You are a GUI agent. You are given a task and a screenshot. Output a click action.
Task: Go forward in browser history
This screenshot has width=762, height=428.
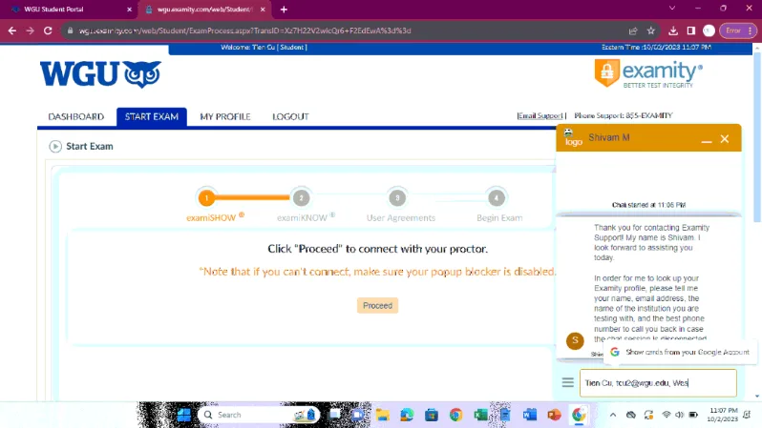coord(31,31)
